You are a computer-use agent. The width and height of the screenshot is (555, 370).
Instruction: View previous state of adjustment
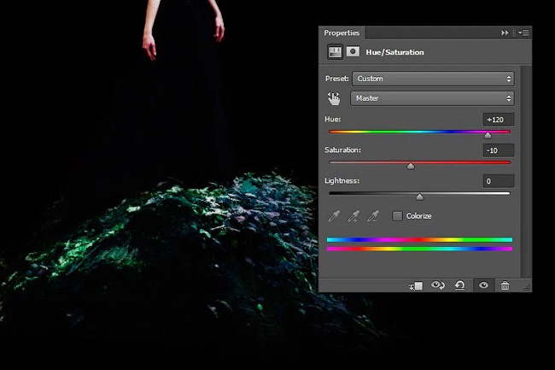438,285
